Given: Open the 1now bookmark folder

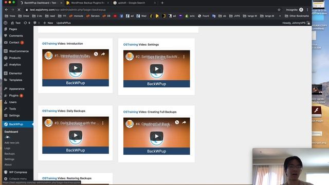Looking at the screenshot, I should [x=10, y=16].
